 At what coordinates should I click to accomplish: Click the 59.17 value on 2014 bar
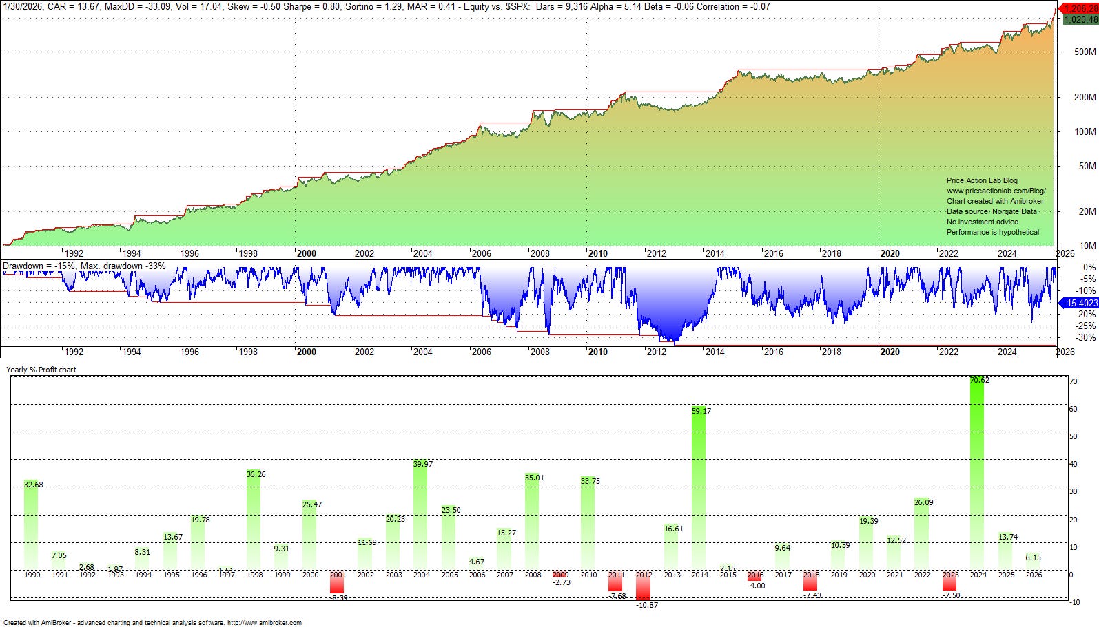click(x=701, y=411)
